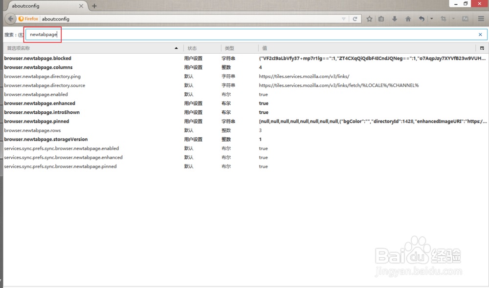Go to the home page

(x=408, y=19)
